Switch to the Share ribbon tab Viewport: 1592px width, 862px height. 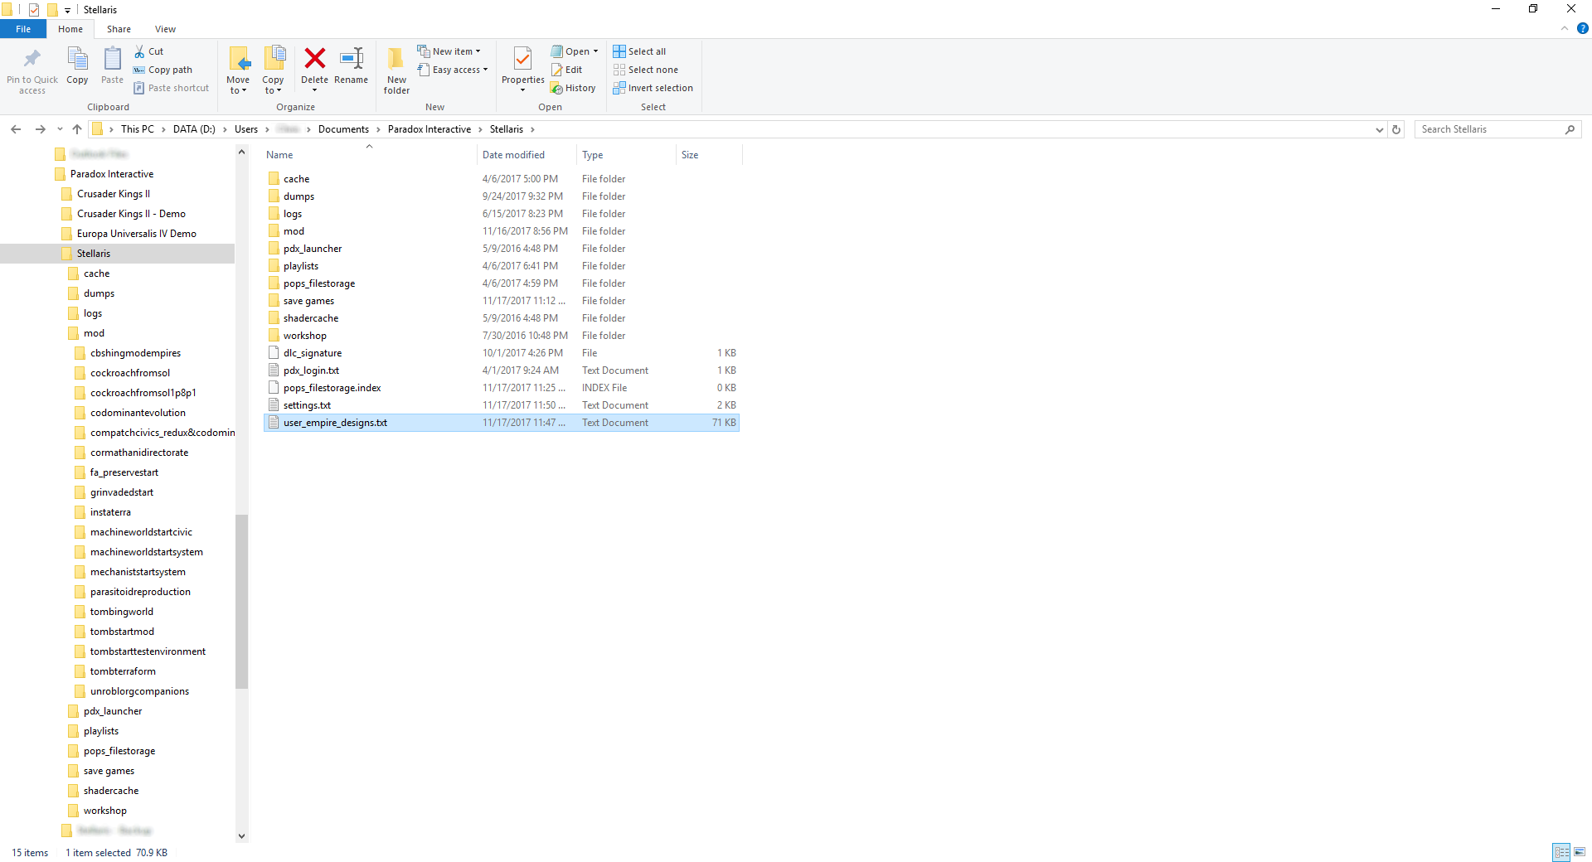click(x=119, y=29)
